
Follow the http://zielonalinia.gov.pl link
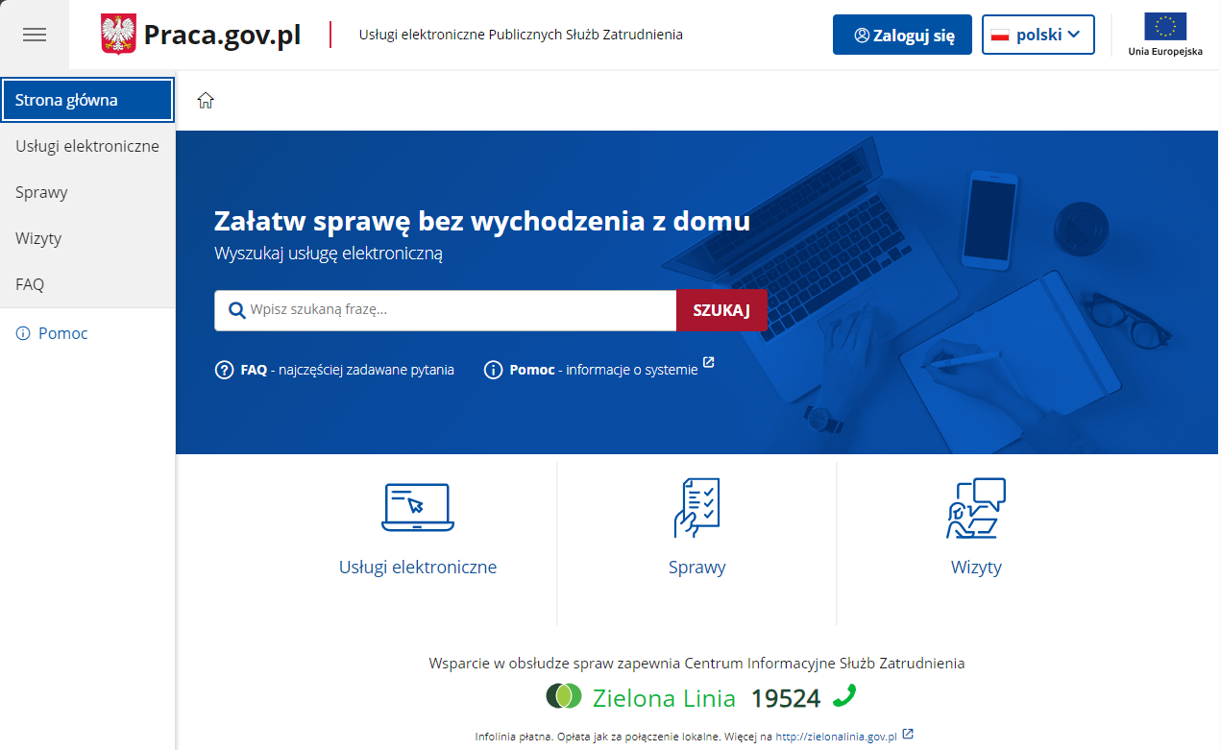[x=836, y=737]
